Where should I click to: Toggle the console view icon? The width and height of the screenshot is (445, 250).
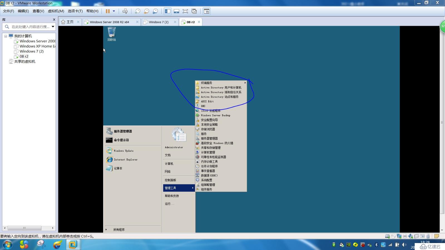click(207, 11)
